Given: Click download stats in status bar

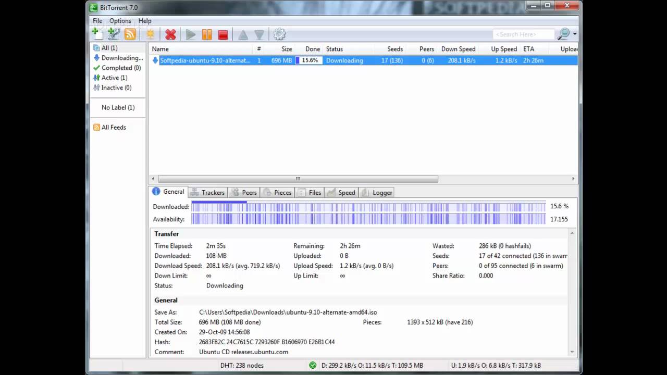Looking at the screenshot, I should [373, 366].
